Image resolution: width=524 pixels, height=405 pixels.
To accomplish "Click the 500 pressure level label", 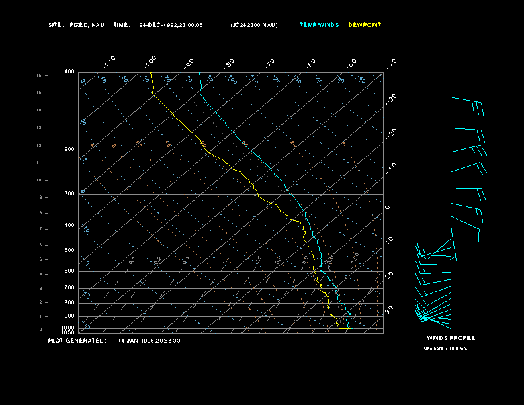I will click(69, 251).
